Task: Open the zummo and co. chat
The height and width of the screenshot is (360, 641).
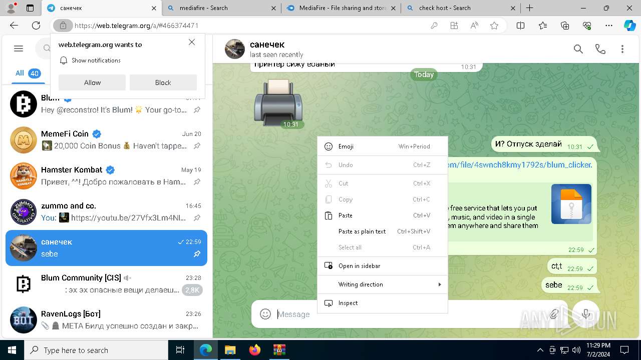Action: 106,212
